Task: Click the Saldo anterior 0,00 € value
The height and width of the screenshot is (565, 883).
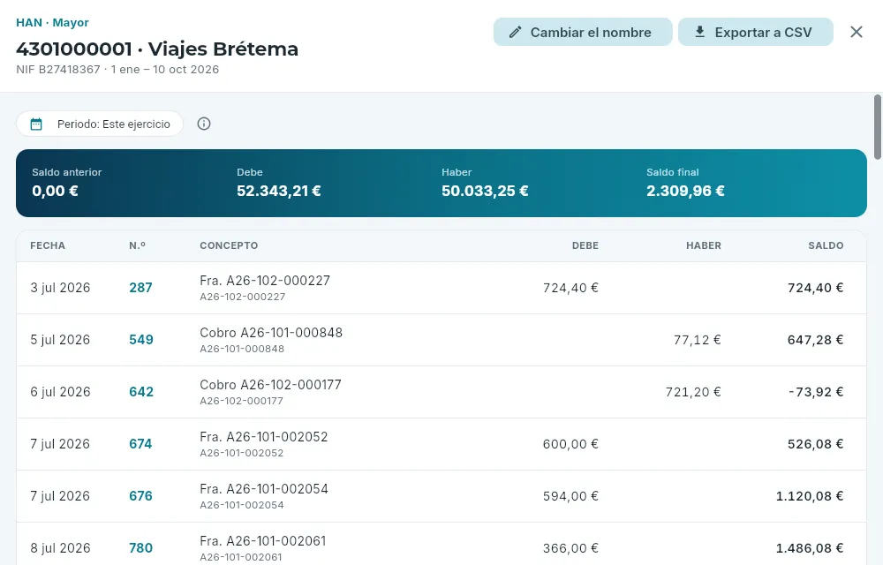Action: [55, 191]
